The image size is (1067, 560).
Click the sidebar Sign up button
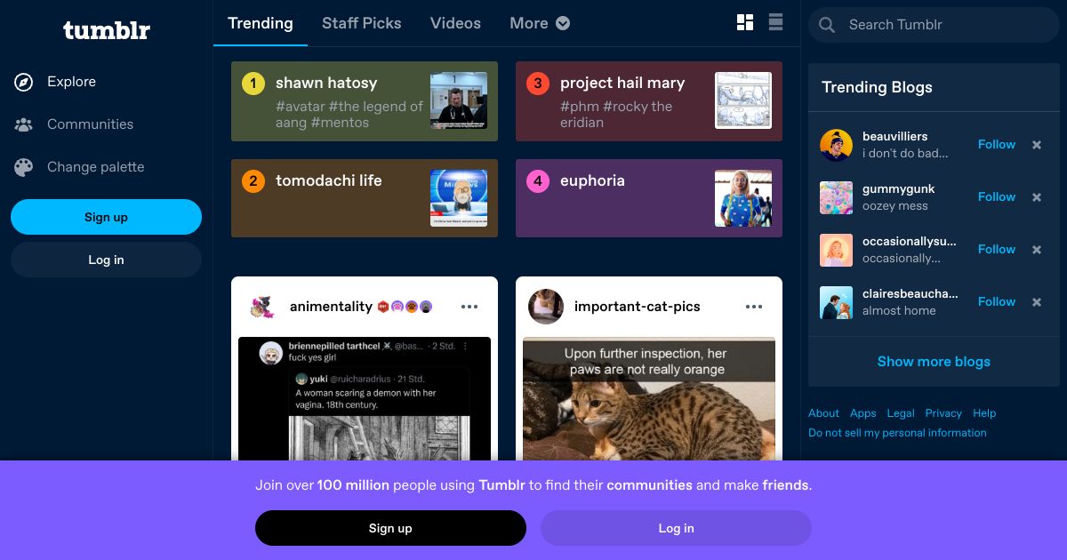click(106, 217)
